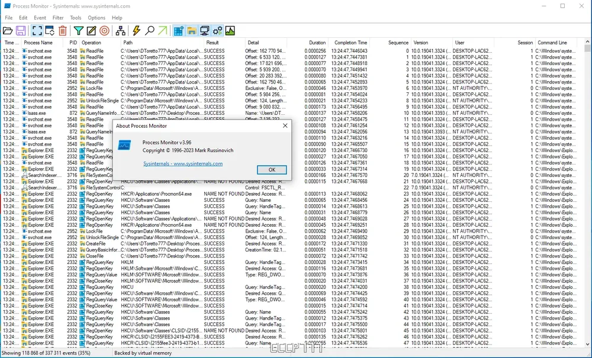This screenshot has height=358, width=592.
Task: Toggle Show Network Activity button
Action: (x=204, y=31)
